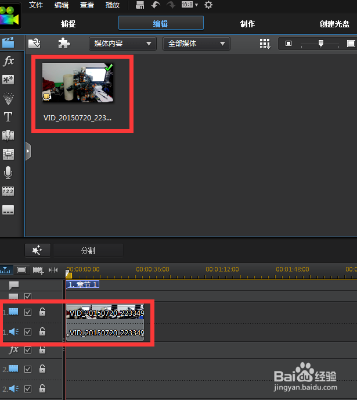Switch to the 捕捉 tab
This screenshot has height=400, width=357.
click(68, 24)
